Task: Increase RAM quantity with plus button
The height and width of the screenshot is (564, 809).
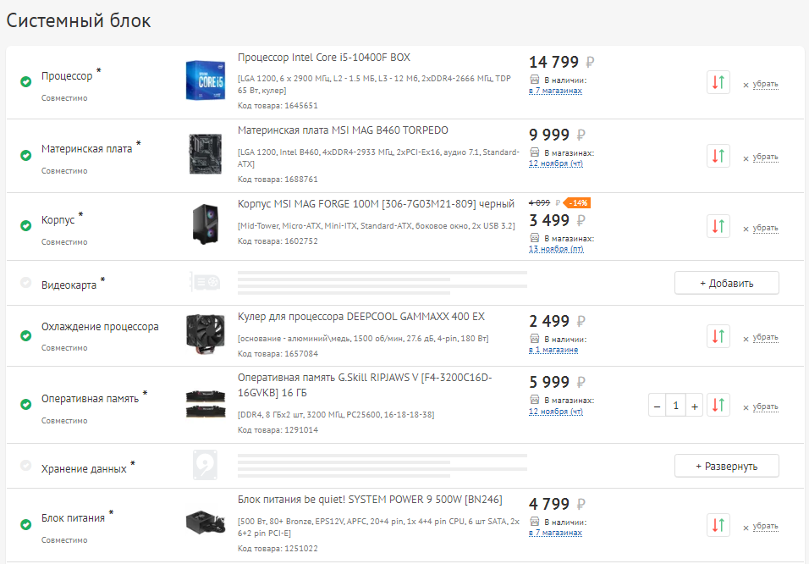Action: click(695, 406)
